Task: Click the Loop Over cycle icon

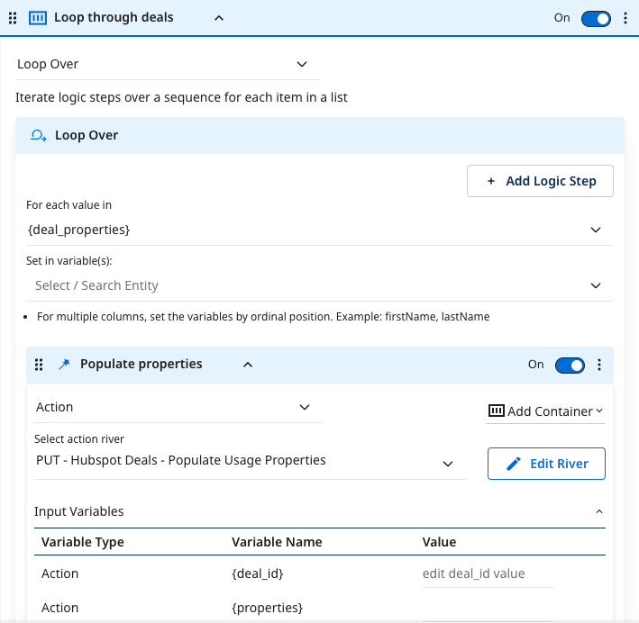Action: click(x=39, y=135)
